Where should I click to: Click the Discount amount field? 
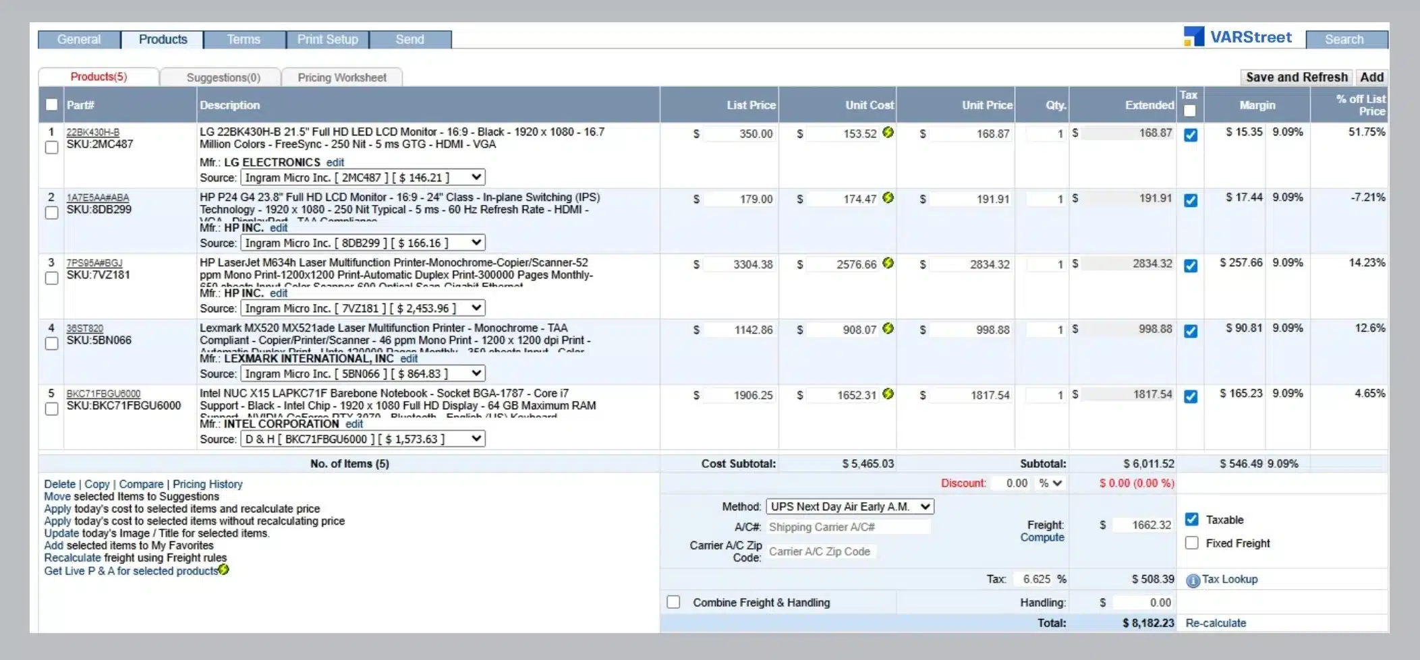click(1011, 483)
